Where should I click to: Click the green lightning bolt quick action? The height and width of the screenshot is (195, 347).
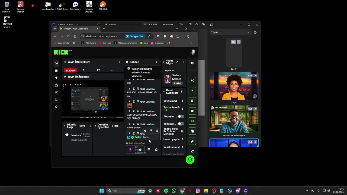pos(192,91)
